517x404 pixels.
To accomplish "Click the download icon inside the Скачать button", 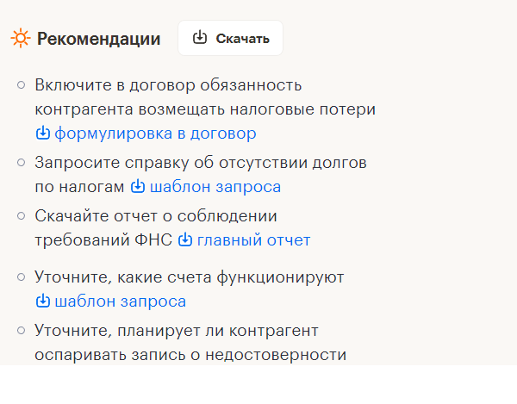I will pyautogui.click(x=200, y=38).
